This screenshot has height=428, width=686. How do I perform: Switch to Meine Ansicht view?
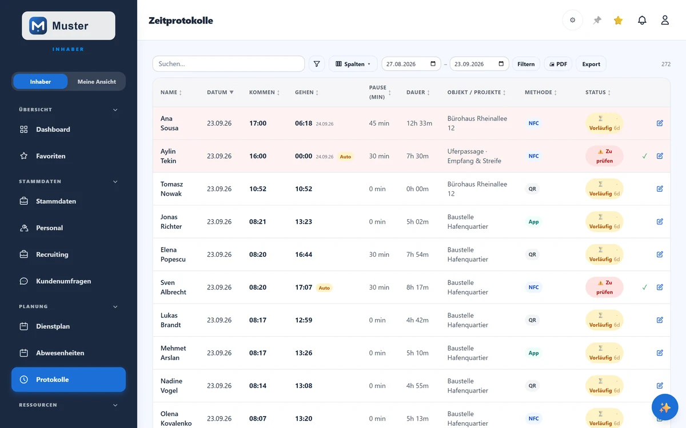(x=97, y=82)
